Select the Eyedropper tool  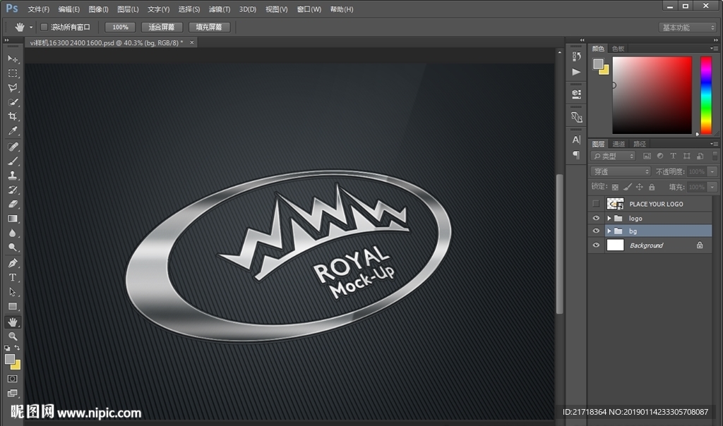pyautogui.click(x=13, y=130)
